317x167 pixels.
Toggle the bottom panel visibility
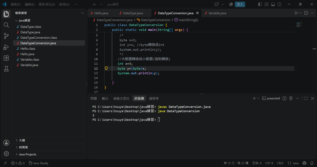point(273,4)
